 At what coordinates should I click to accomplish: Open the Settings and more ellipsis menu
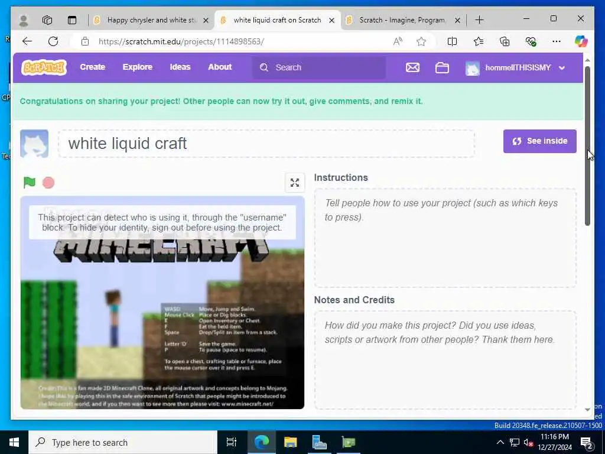coord(557,41)
